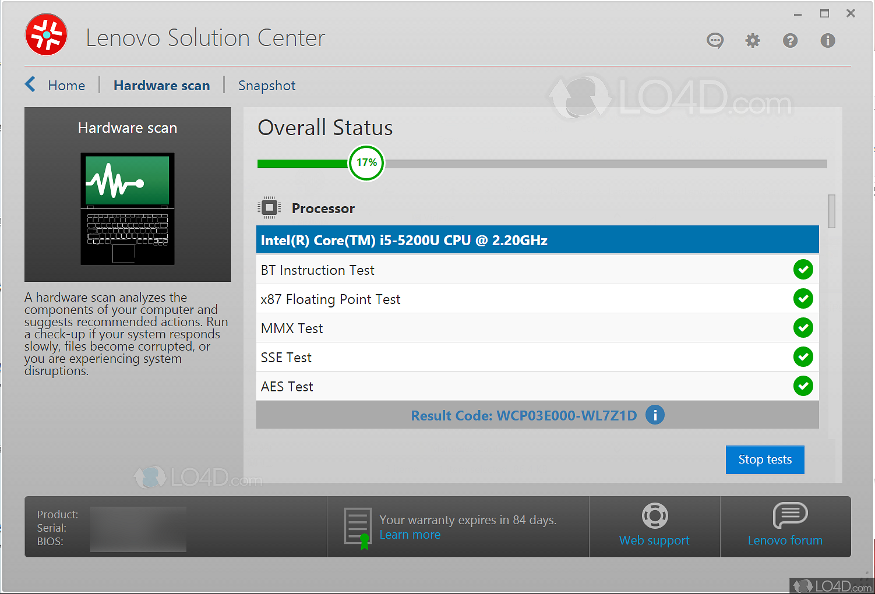
Task: Go to the Home tab
Action: [x=66, y=86]
